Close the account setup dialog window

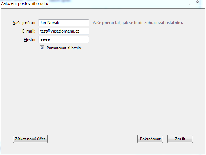click(197, 2)
